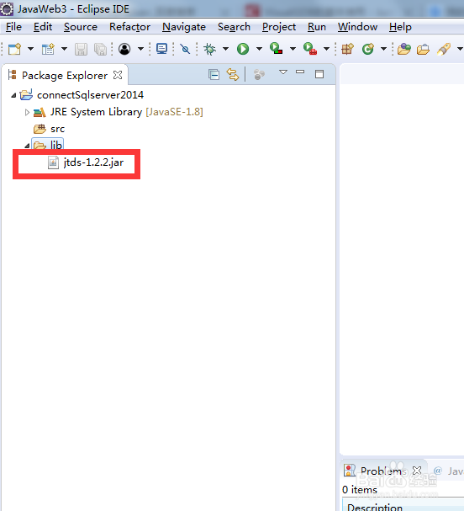Screen dimensions: 464x511
Task: Open the New Java Class dropdown arrow
Action: 384,49
